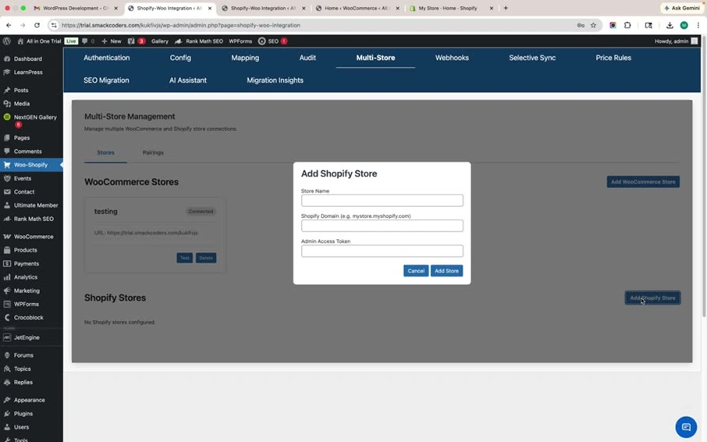This screenshot has width=707, height=442.
Task: Open Gallery in the admin bar
Action: [160, 41]
